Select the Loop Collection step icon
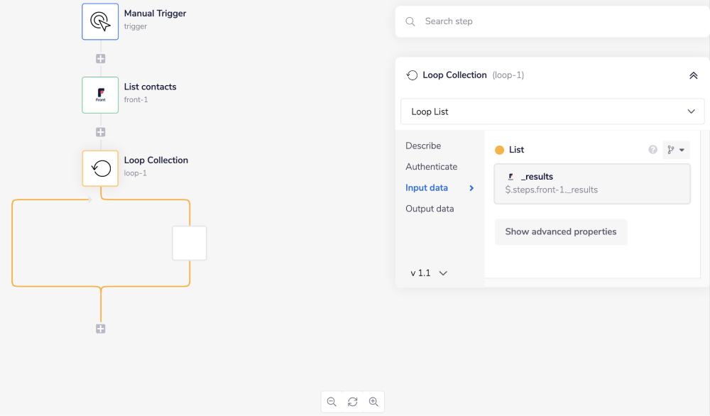Viewport: 710px width, 416px height. (100, 168)
